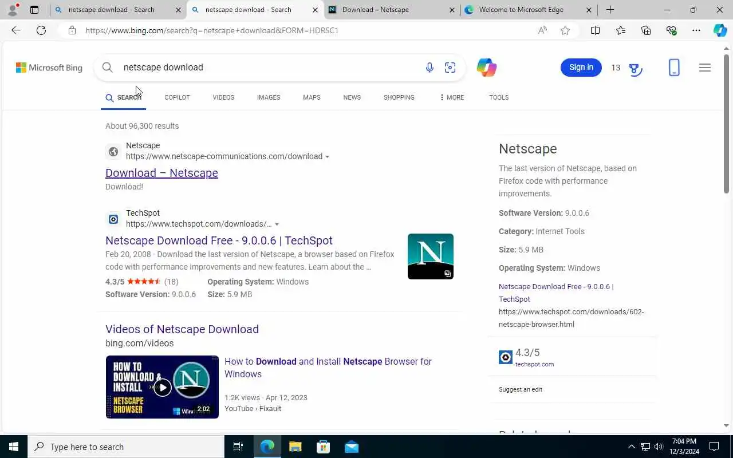
Task: Open Microsoft Store from taskbar
Action: [324, 447]
